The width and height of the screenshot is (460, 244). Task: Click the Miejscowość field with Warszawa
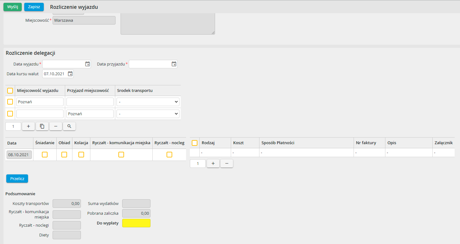[x=84, y=20]
